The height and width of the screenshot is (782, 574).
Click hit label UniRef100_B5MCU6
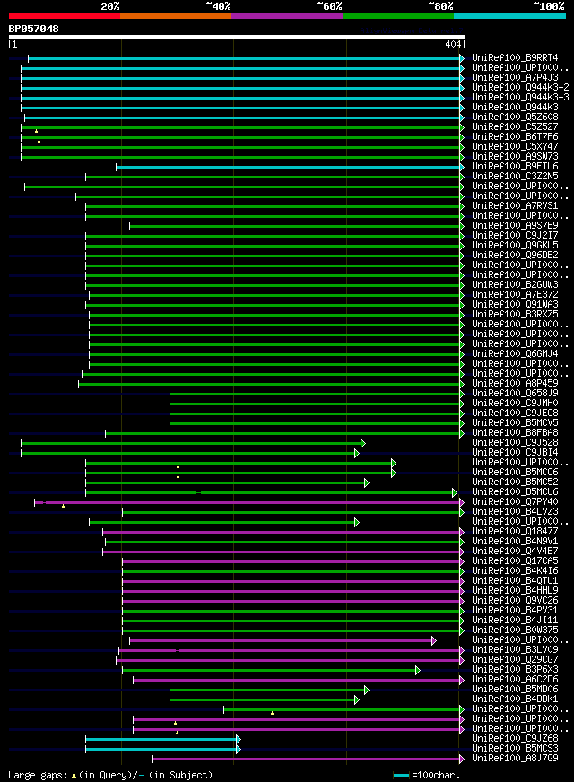(515, 492)
